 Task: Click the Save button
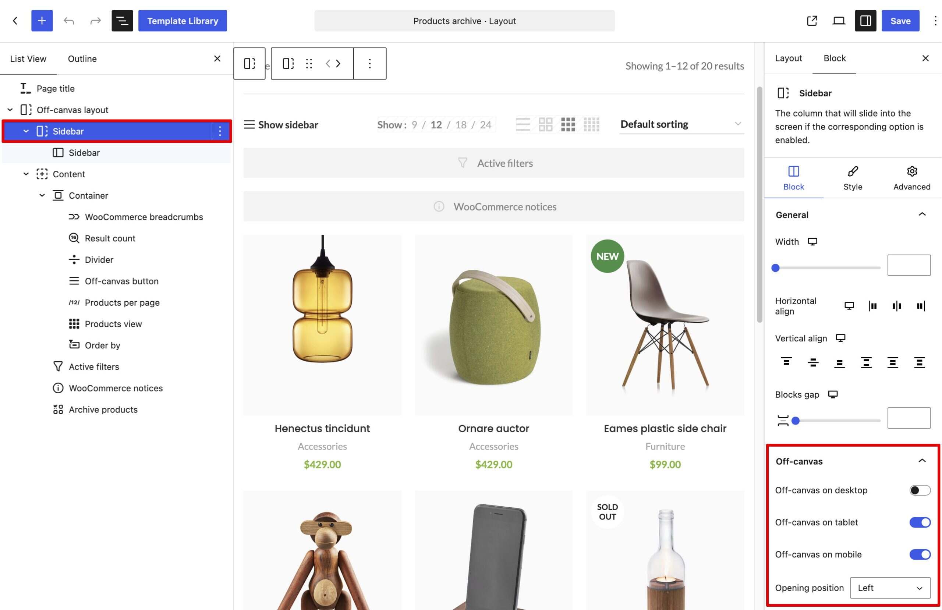pyautogui.click(x=900, y=21)
